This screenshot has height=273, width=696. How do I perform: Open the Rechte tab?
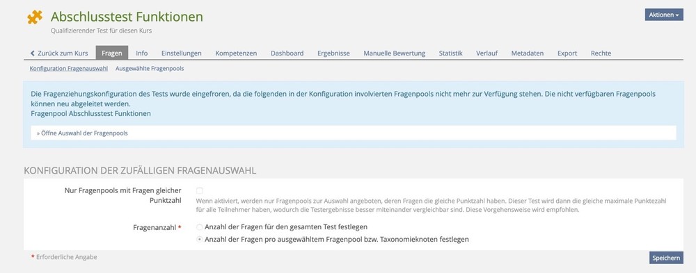pyautogui.click(x=601, y=53)
